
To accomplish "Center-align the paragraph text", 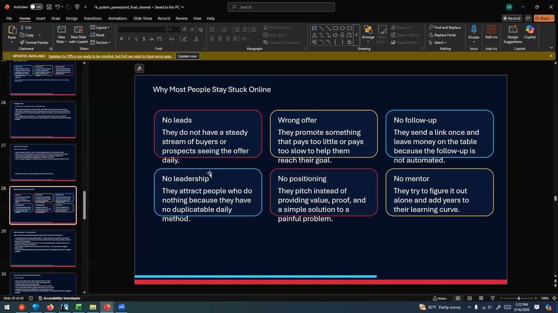I will tap(220, 39).
